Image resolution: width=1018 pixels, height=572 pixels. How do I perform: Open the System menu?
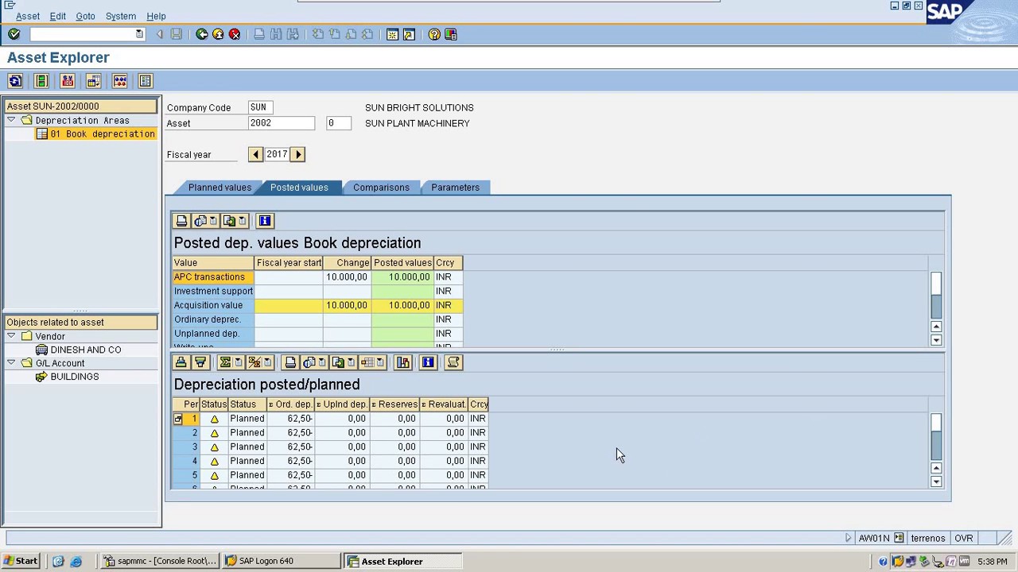[121, 16]
